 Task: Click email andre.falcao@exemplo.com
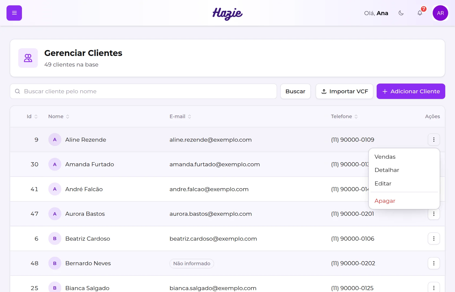[209, 189]
